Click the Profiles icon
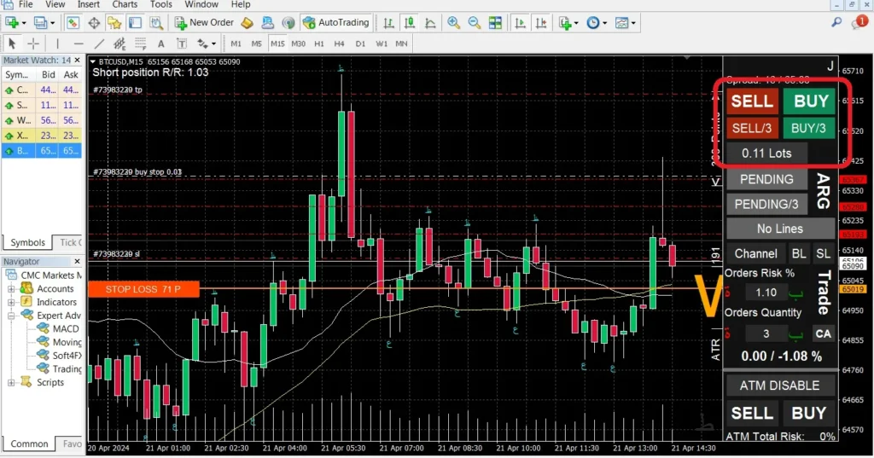 coord(40,23)
